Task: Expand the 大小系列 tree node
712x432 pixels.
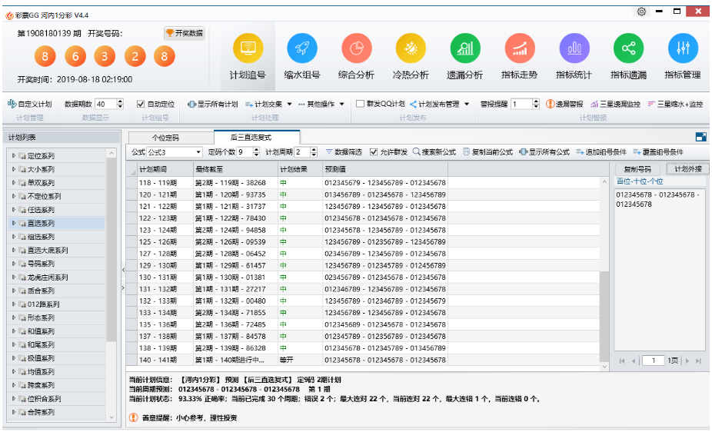Action: coord(13,169)
